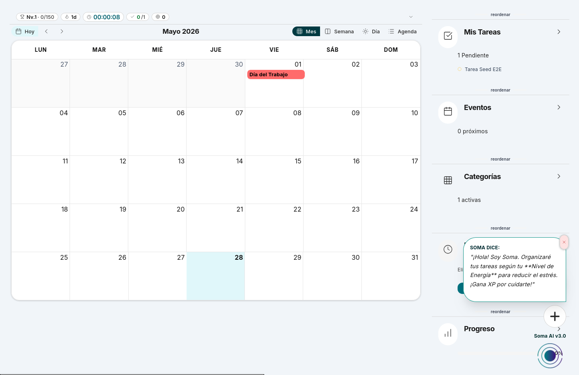Open the Soma AI orb assistant
The height and width of the screenshot is (375, 579).
point(550,356)
